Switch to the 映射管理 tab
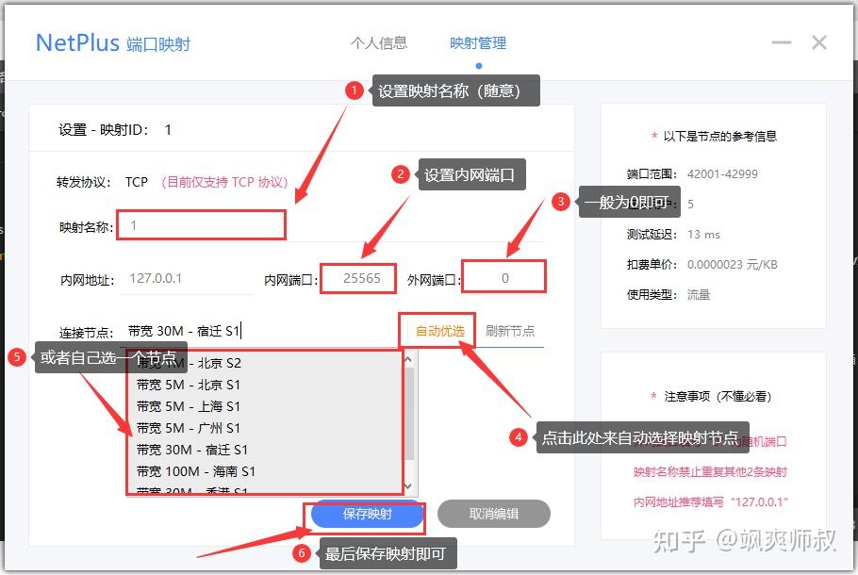 pos(477,42)
